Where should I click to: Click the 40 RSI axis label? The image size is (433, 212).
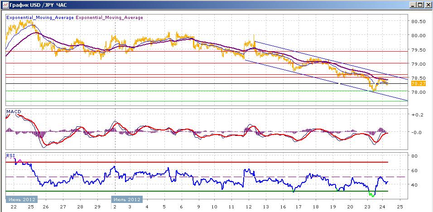tap(414, 184)
